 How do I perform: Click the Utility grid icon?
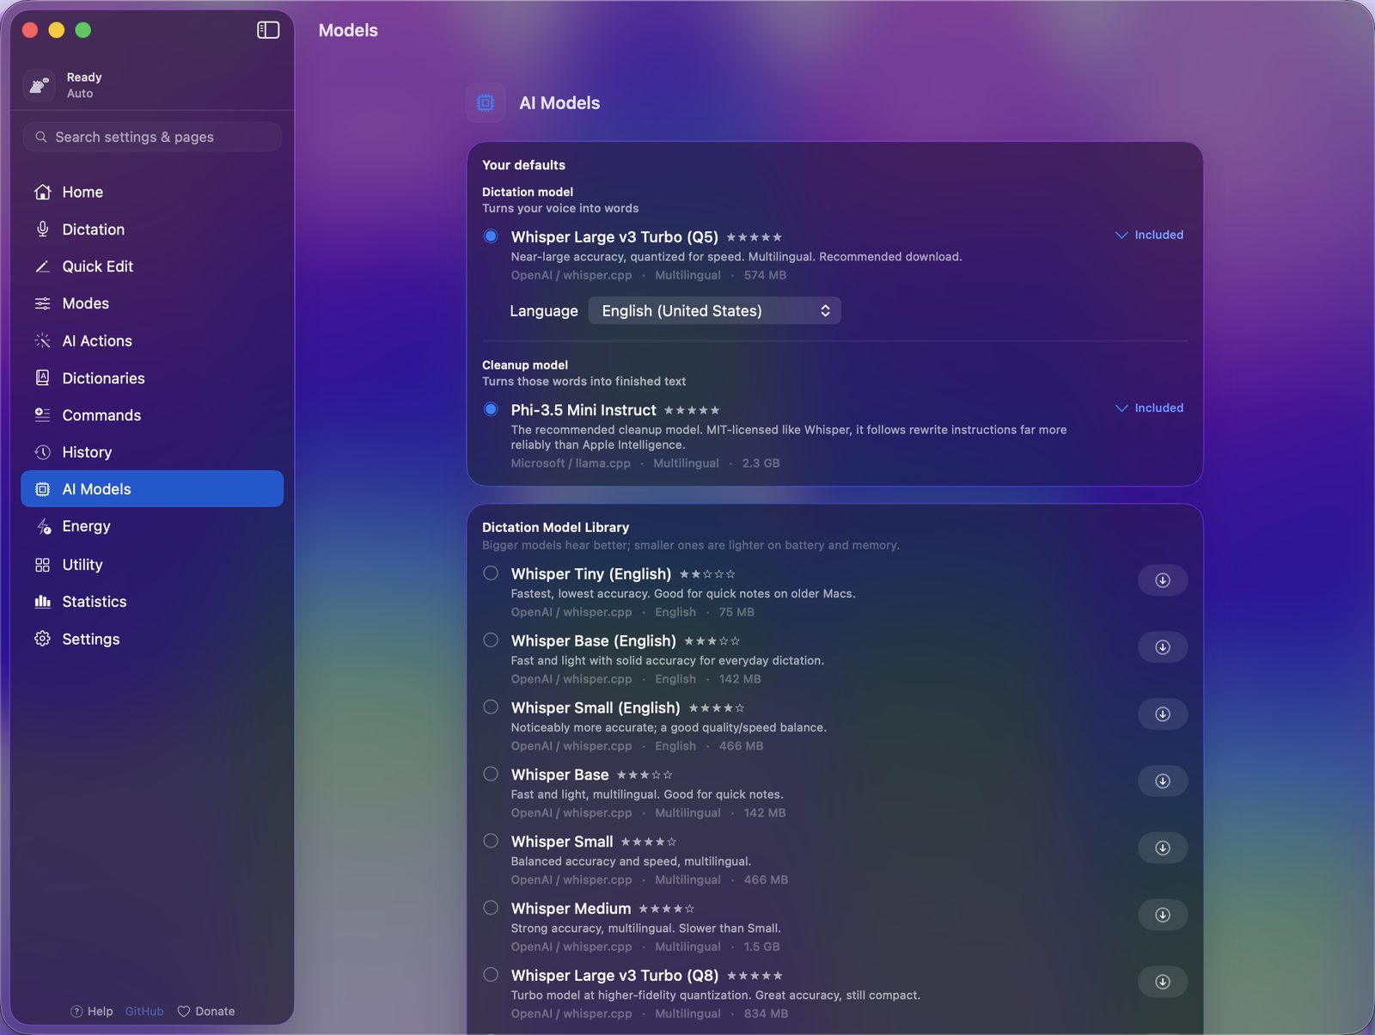42,565
